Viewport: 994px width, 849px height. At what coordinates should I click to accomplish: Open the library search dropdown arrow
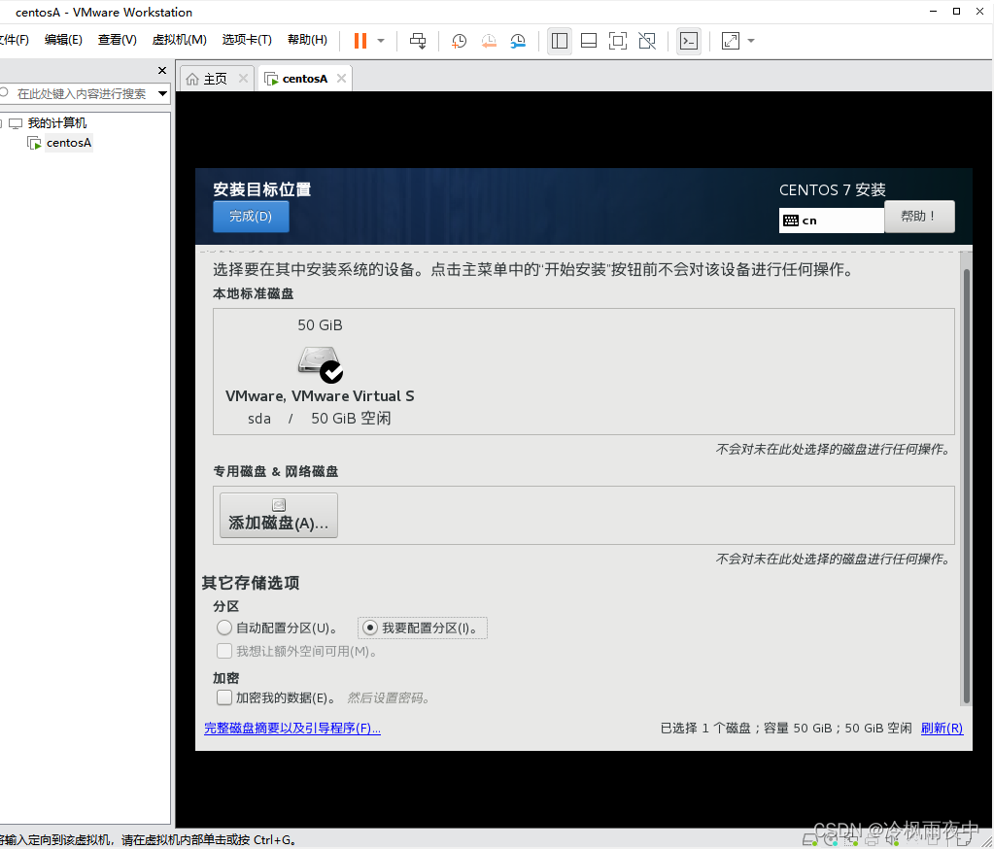163,94
